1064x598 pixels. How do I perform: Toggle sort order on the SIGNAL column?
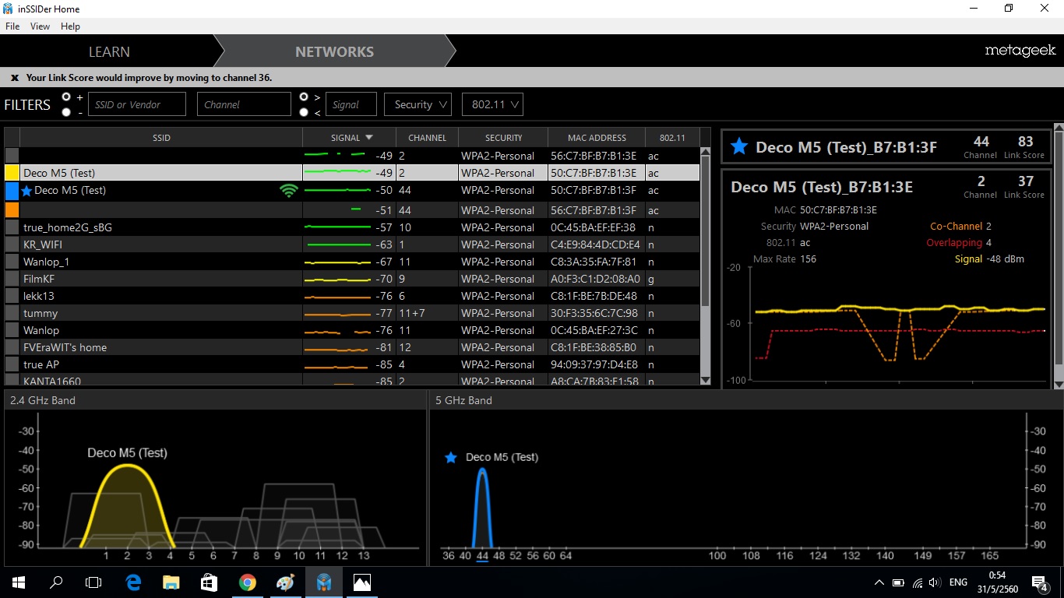[350, 138]
